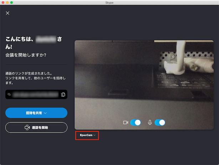The width and height of the screenshot is (219, 165).
Task: Maximize the window with the green button
Action: click(12, 3)
